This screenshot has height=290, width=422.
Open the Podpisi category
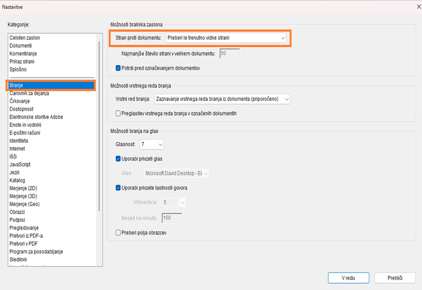click(x=17, y=220)
